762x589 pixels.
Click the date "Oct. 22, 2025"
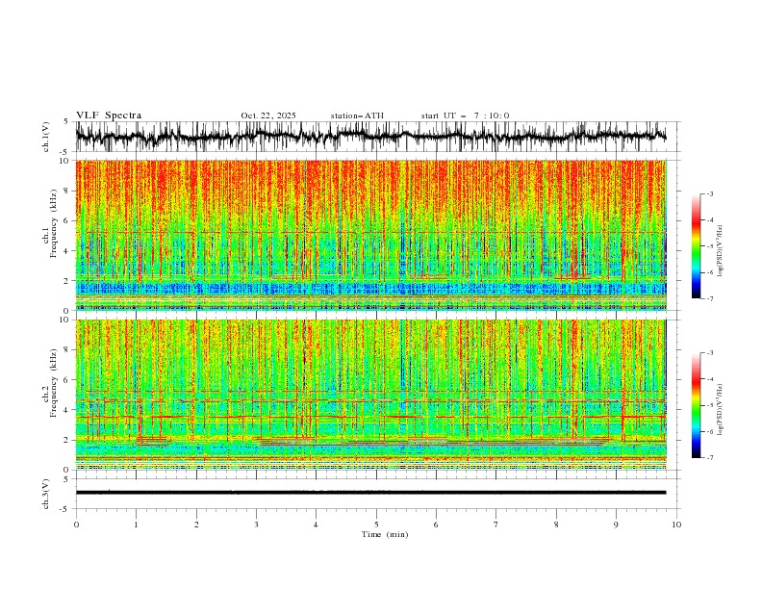point(268,115)
